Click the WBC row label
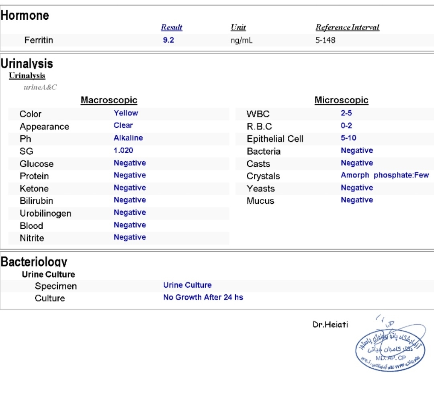Image resolution: width=434 pixels, height=397 pixels. pos(258,114)
